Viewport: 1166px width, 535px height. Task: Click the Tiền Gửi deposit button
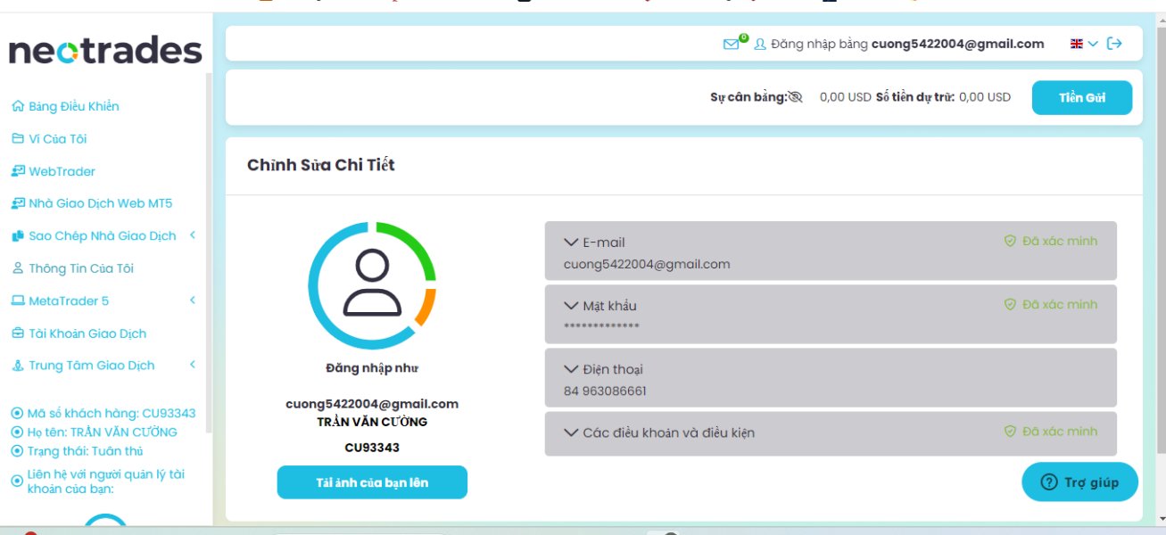click(1082, 98)
